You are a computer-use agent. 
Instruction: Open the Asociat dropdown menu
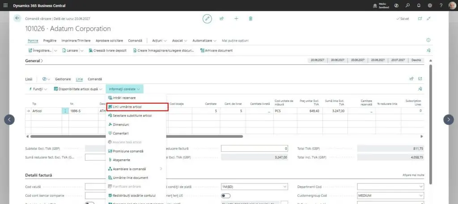(x=179, y=41)
